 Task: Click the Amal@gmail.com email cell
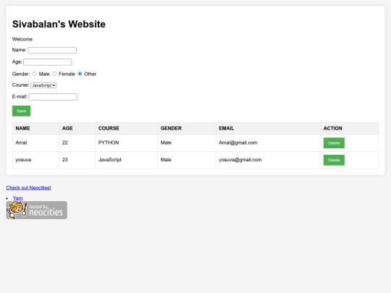coord(268,143)
